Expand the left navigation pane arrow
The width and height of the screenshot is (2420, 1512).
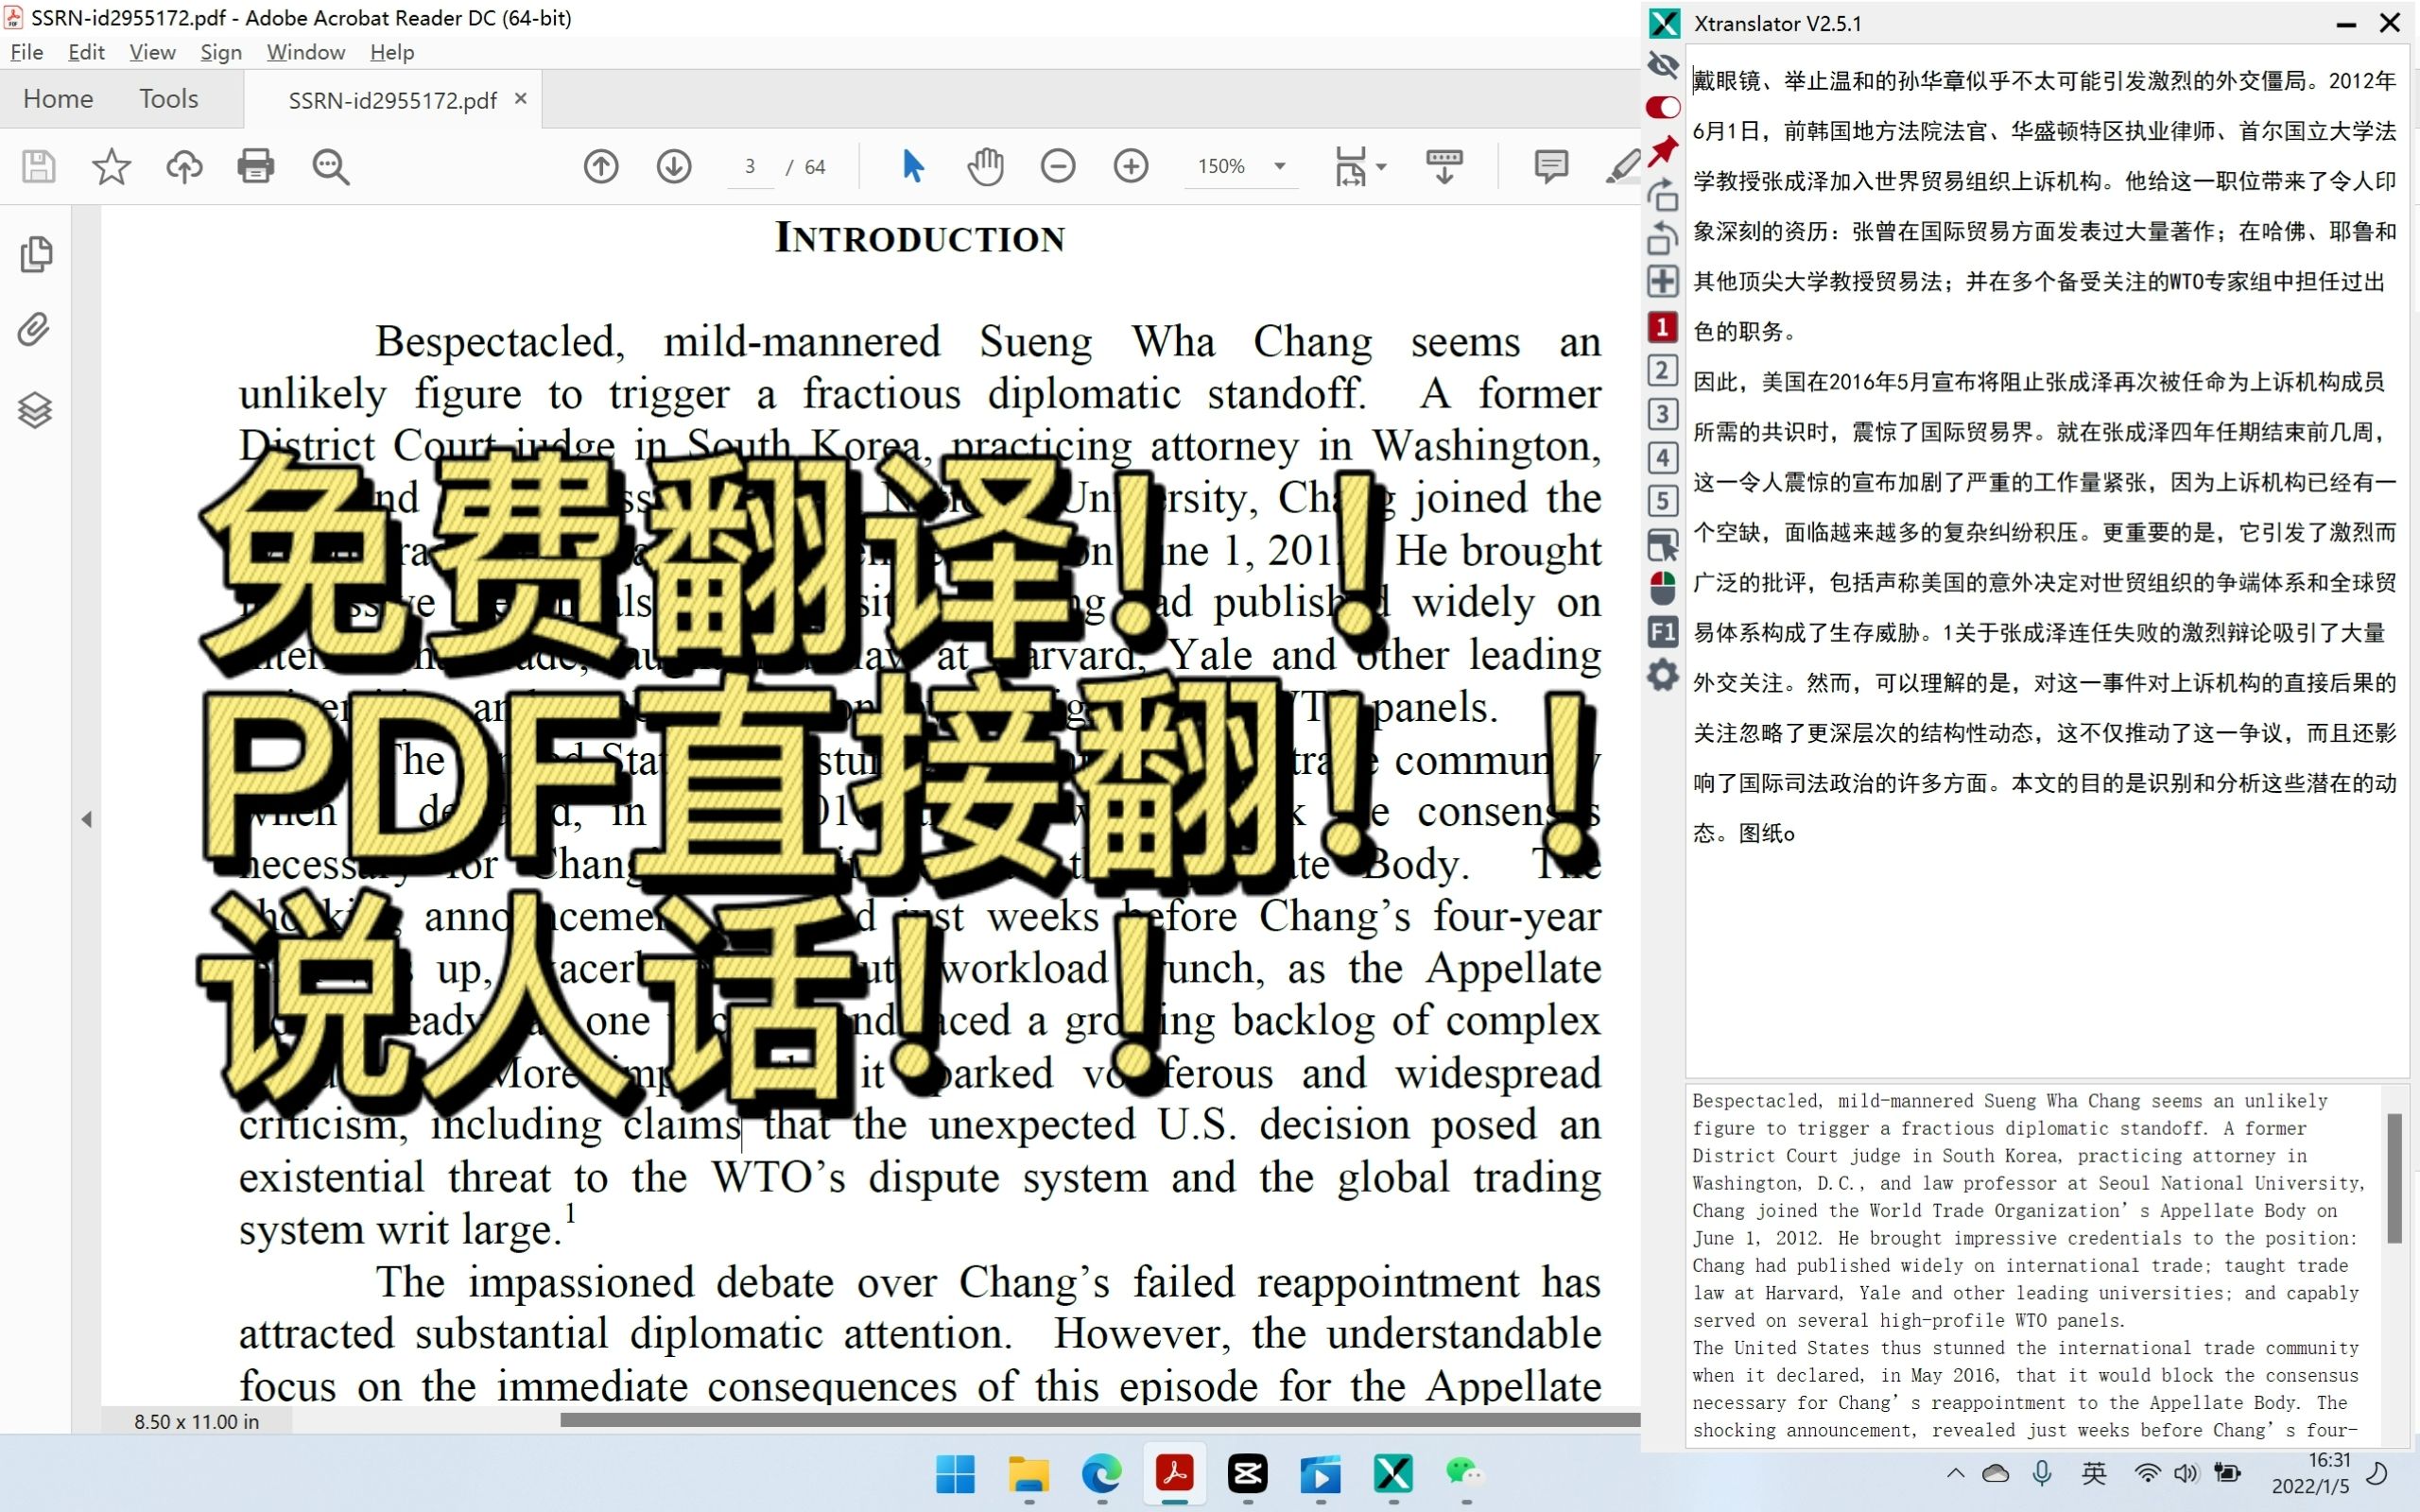click(x=87, y=819)
